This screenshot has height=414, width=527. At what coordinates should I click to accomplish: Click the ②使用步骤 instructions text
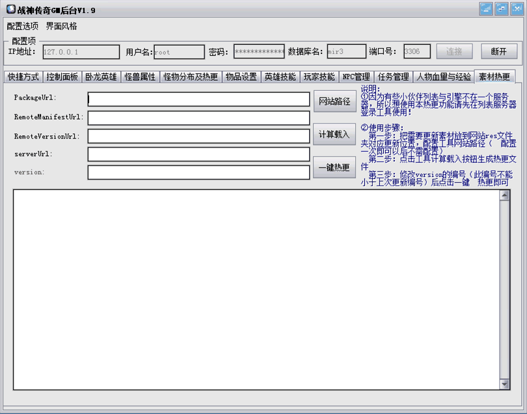point(382,127)
